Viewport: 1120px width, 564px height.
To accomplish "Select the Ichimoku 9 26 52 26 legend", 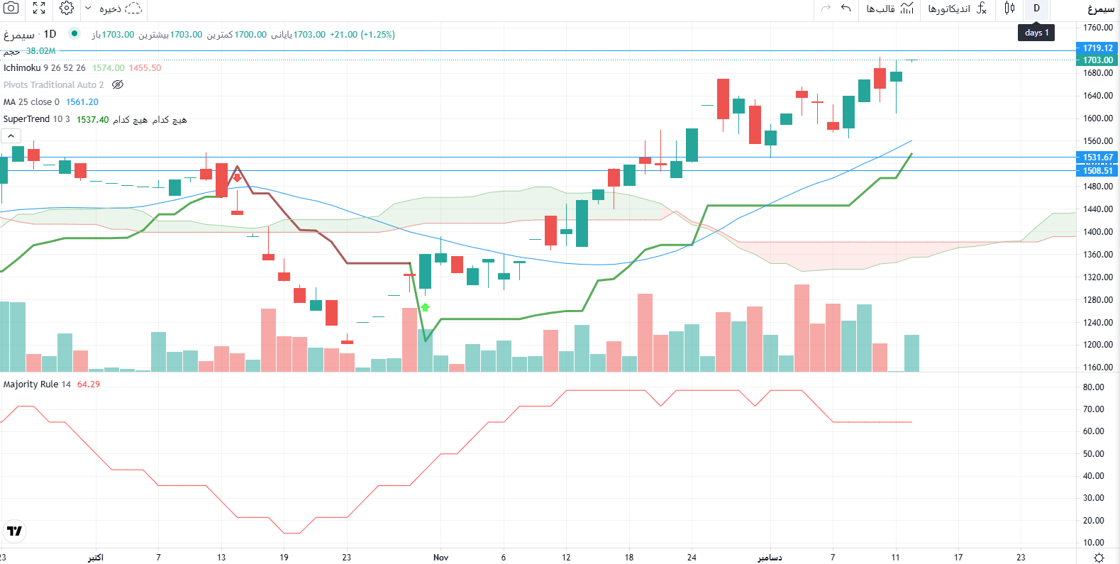I will coord(45,68).
